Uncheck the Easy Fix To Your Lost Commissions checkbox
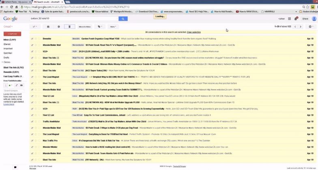The height and width of the screenshot is (170, 318). point(32,115)
